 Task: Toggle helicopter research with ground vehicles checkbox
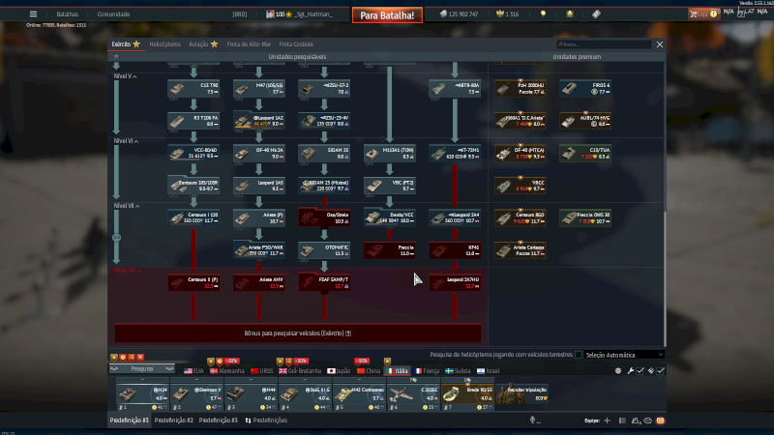tap(579, 355)
